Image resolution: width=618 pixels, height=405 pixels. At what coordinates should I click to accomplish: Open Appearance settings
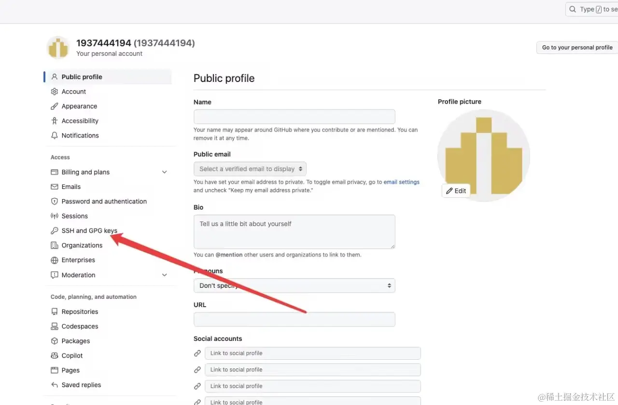pos(79,106)
